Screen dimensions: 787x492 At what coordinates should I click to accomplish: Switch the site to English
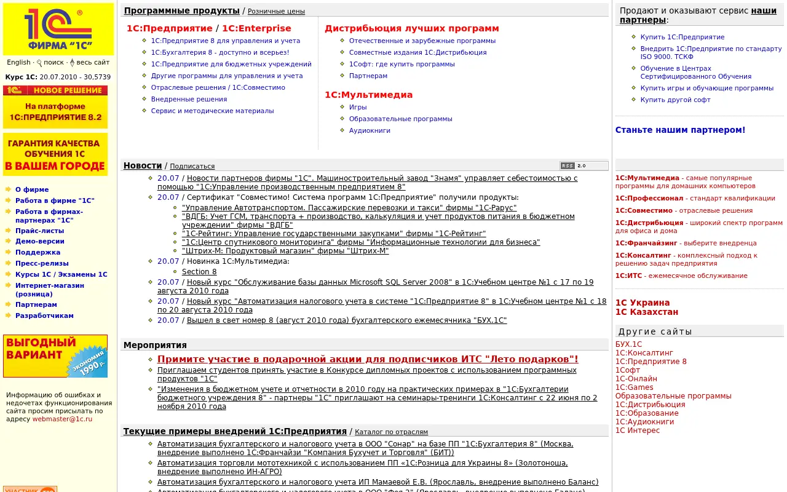tap(18, 62)
